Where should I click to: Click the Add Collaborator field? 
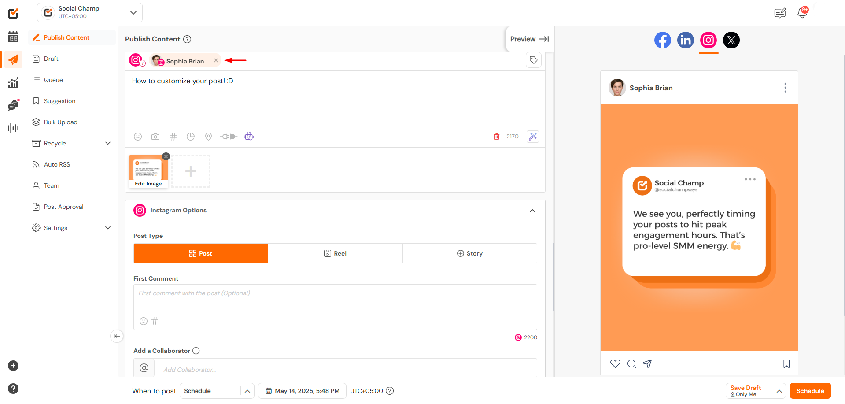point(345,370)
